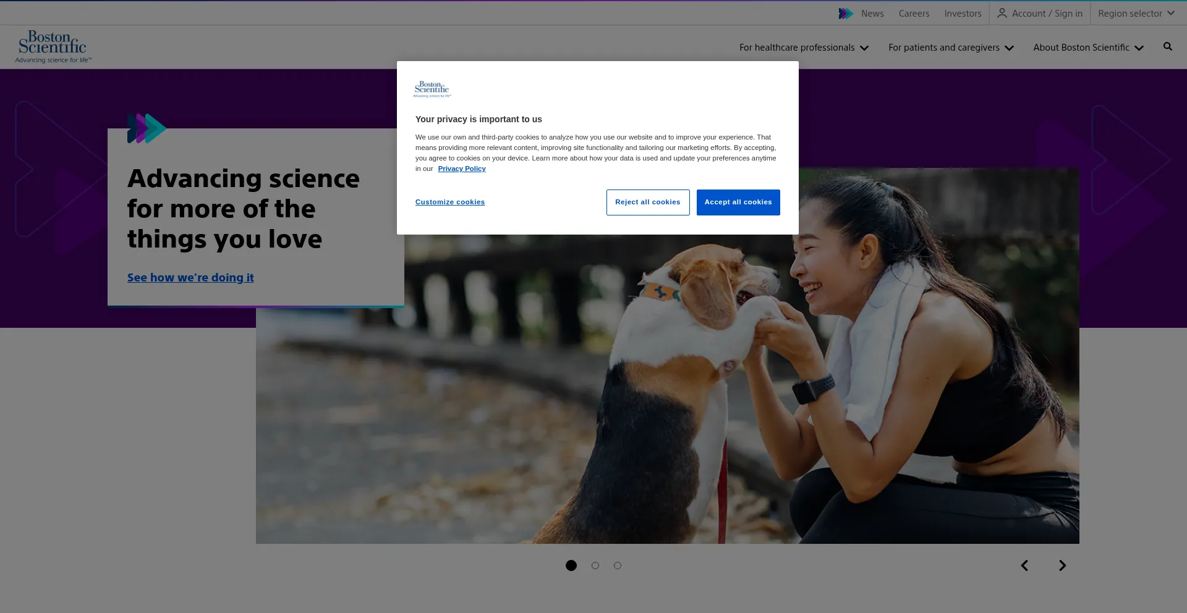Open the Customize cookies link
This screenshot has width=1187, height=613.
pyautogui.click(x=450, y=202)
